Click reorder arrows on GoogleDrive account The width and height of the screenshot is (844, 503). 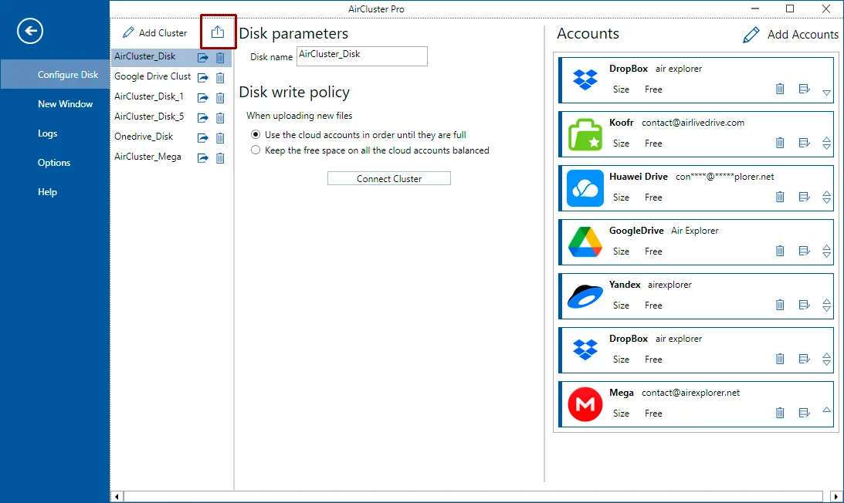pyautogui.click(x=827, y=251)
